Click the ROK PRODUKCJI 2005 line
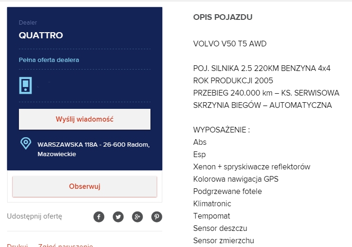 coord(233,80)
